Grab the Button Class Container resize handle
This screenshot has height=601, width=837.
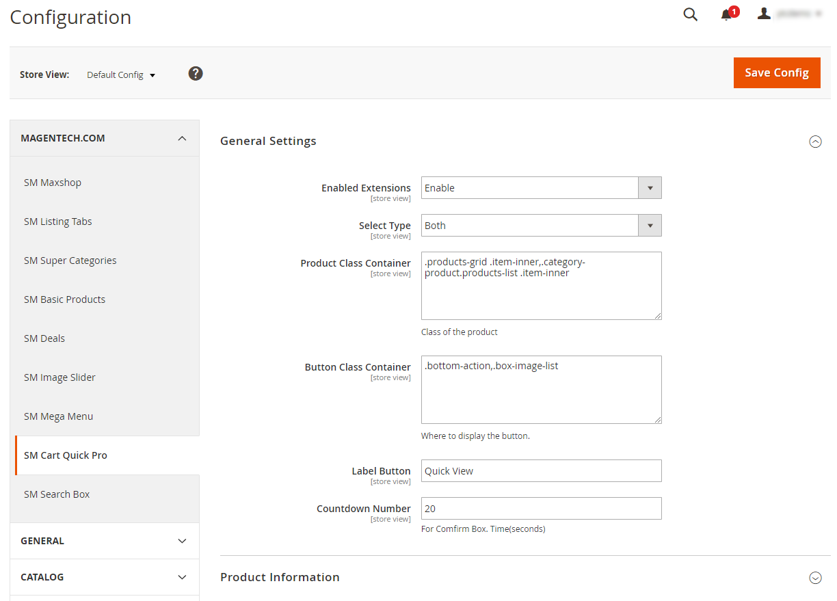(x=657, y=419)
